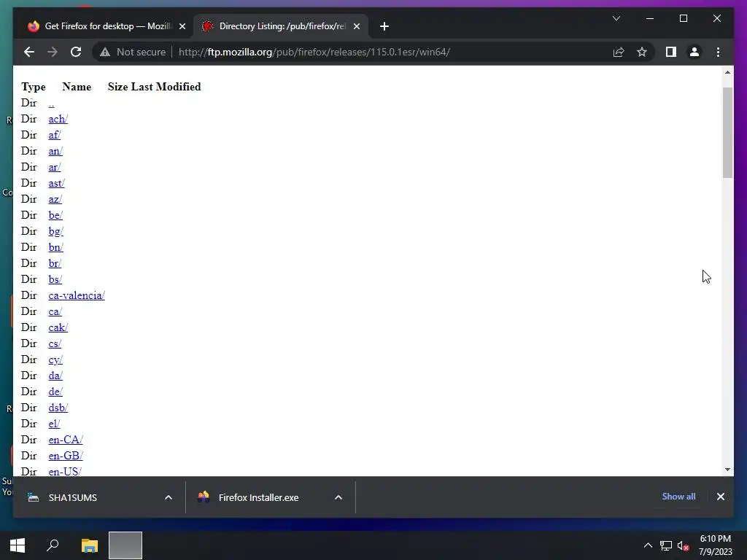Image resolution: width=747 pixels, height=560 pixels.
Task: Open the an/ directory
Action: coord(55,151)
